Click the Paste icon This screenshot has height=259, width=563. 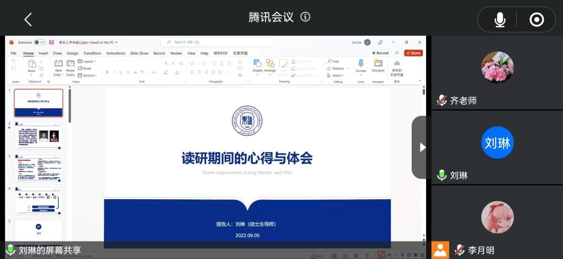coord(31,64)
